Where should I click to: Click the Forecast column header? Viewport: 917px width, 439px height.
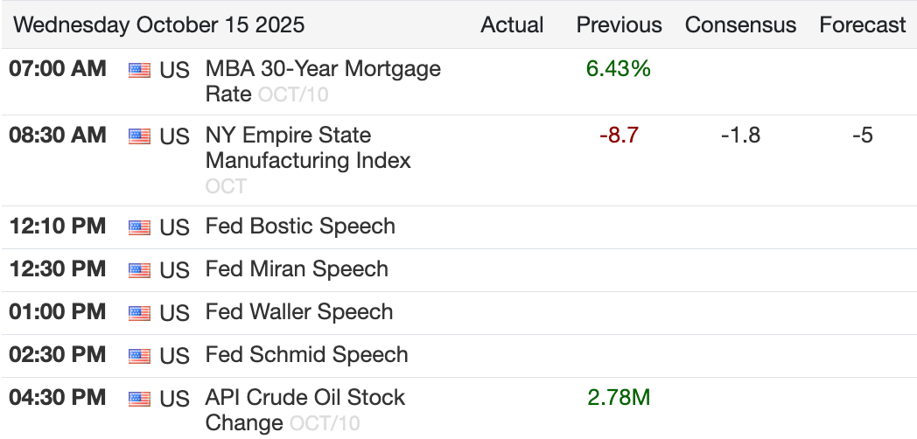pos(863,24)
